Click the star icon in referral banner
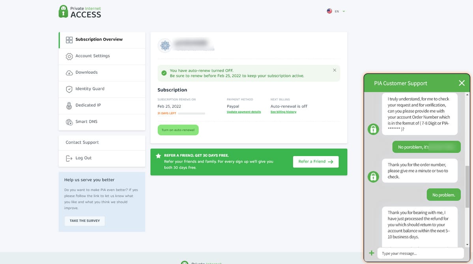The width and height of the screenshot is (473, 264). [158, 156]
